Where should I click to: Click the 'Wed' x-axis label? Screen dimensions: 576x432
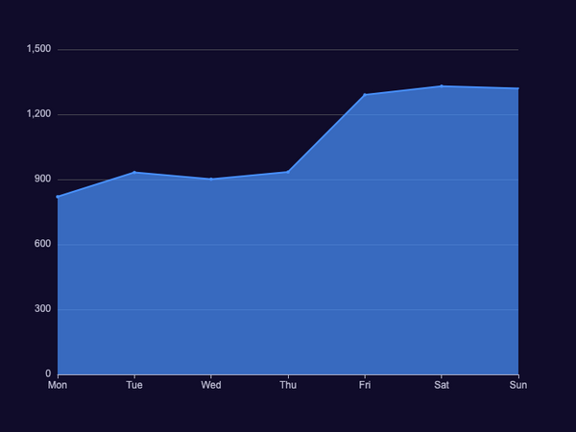tap(211, 385)
